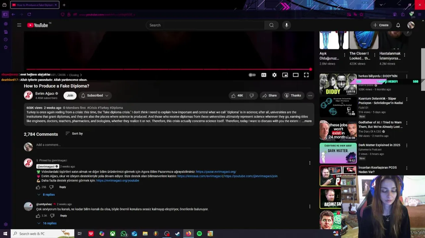Image resolution: width=425 pixels, height=238 pixels.
Task: Like the pinned comment with 258 likes
Action: pyautogui.click(x=38, y=187)
